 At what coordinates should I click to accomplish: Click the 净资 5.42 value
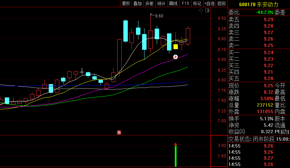pyautogui.click(x=269, y=125)
